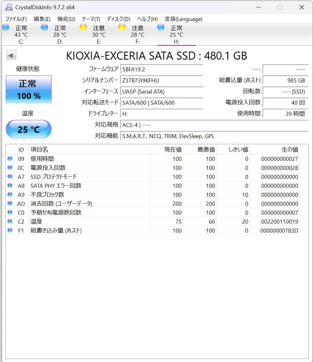Minimize the CrystalDiskInfo window

[258, 7]
